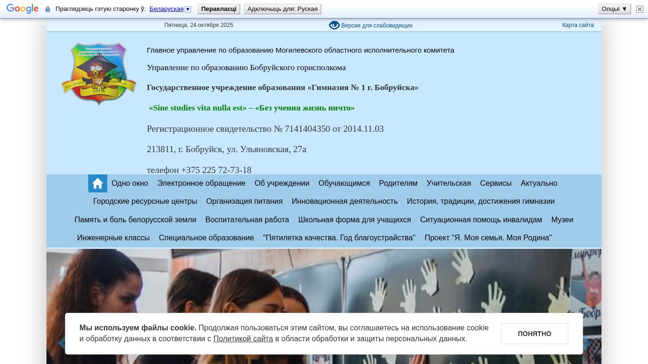Open Организация питания menu item
The width and height of the screenshot is (648, 364).
244,201
